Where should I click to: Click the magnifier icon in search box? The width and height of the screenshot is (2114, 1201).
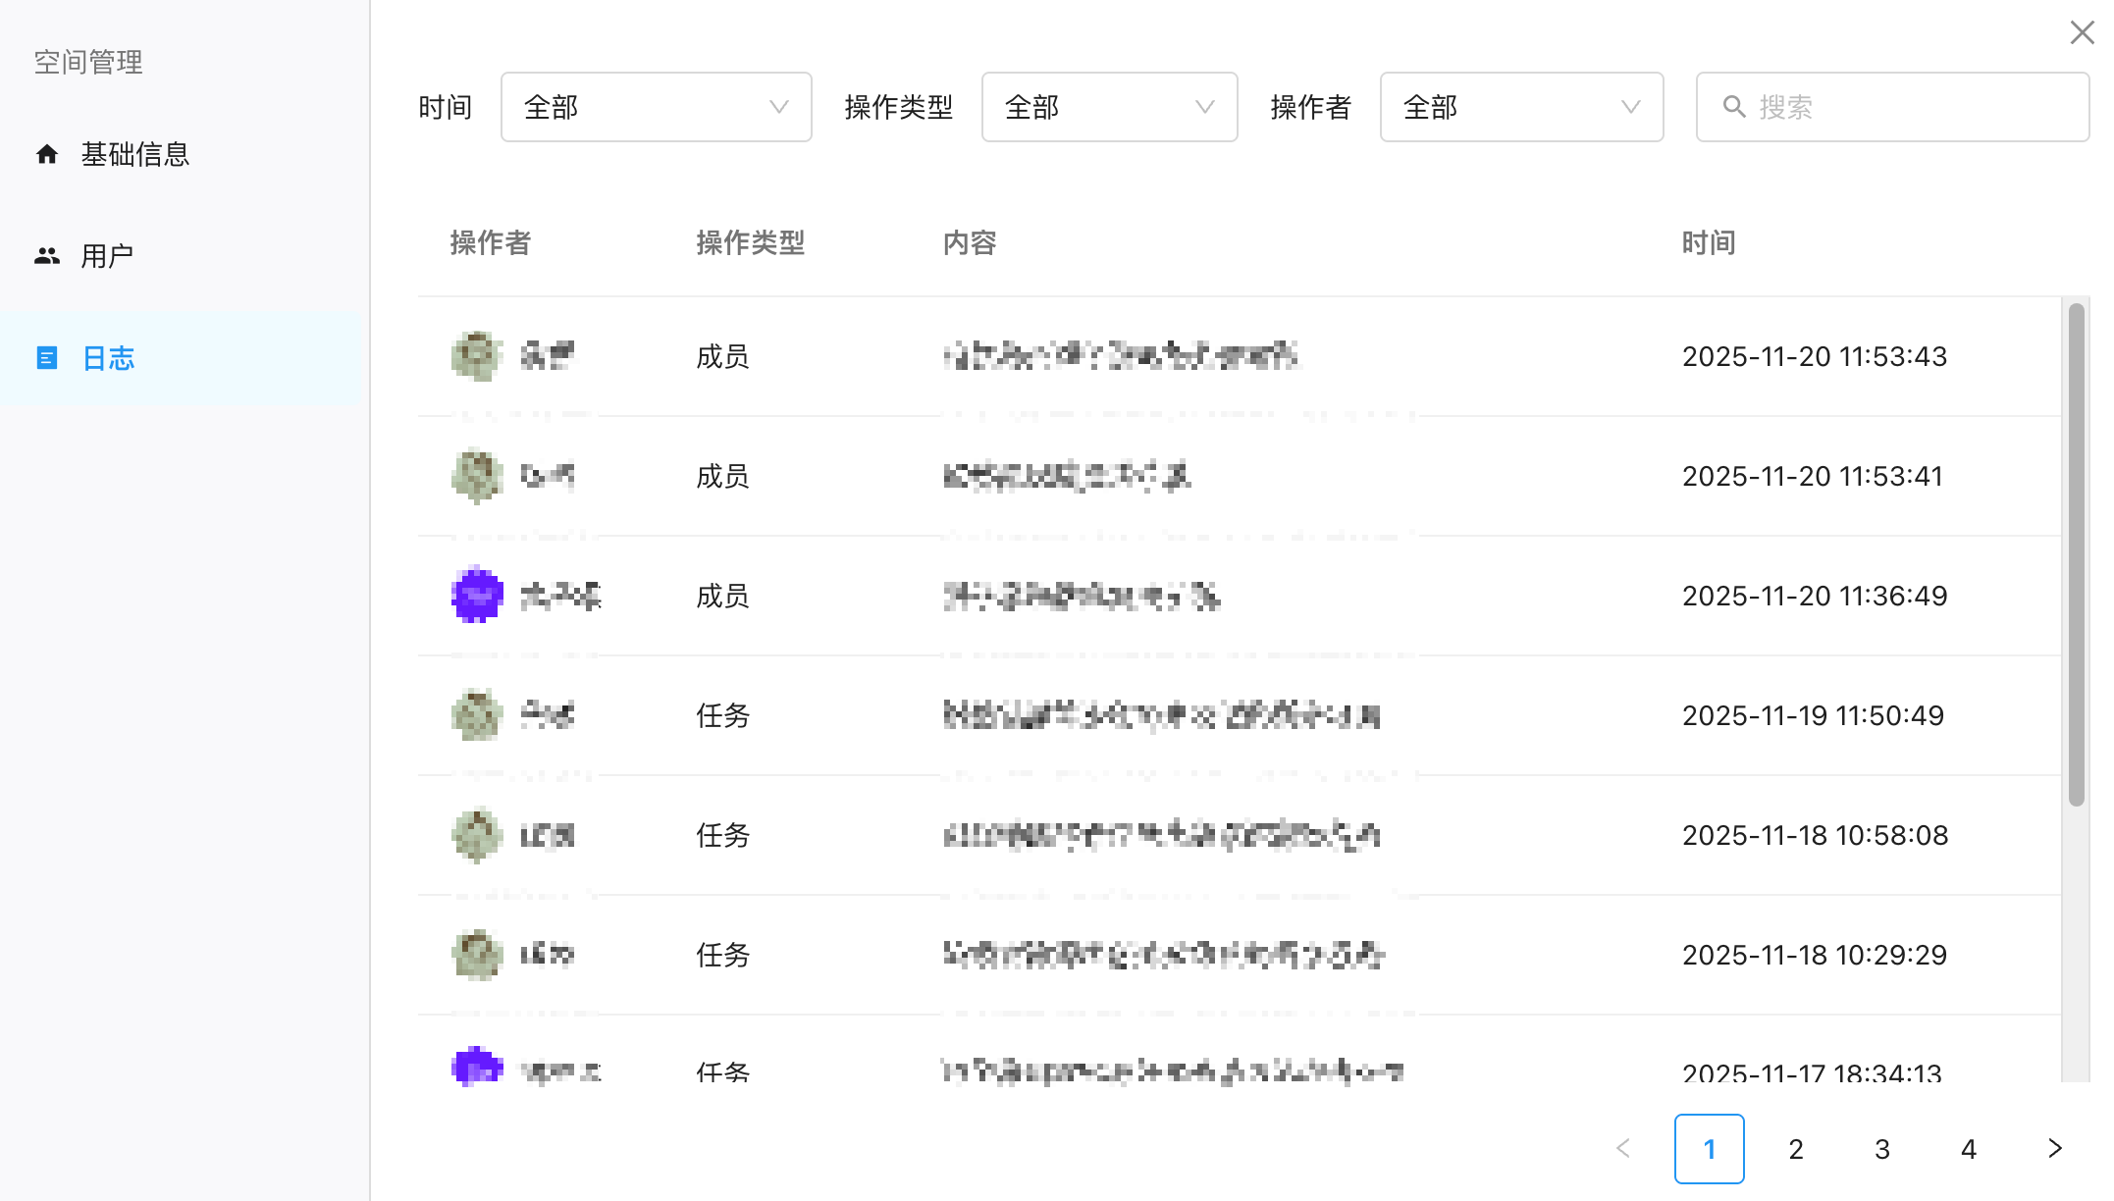(1734, 107)
